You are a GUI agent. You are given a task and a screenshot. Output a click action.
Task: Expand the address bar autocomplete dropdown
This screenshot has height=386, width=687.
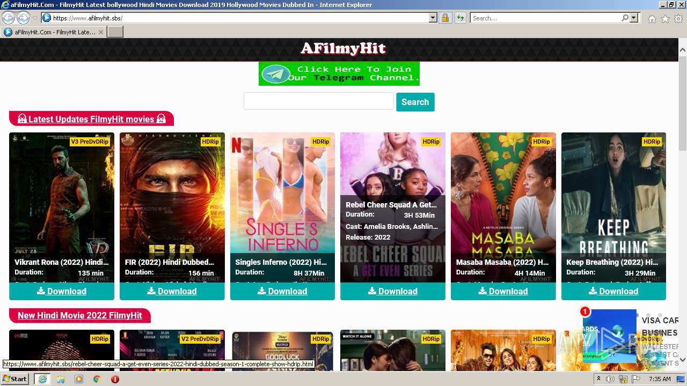point(433,18)
